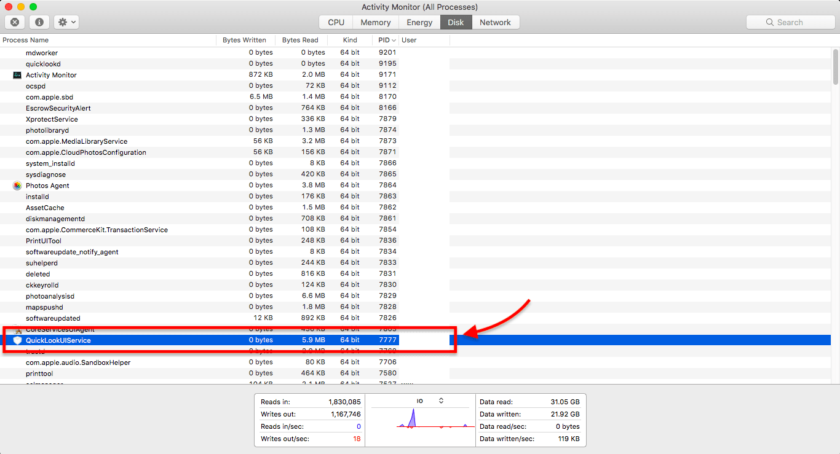Sort by Bytes Read column header
840x454 pixels.
pos(301,40)
